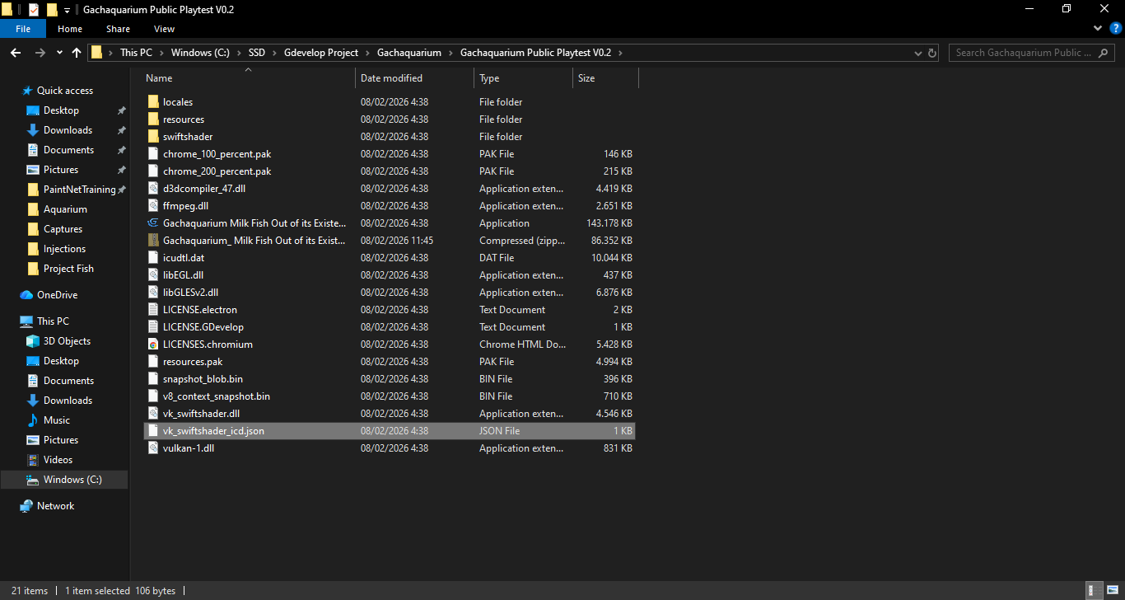Click the LICENSES.chromium Chrome HTML icon
Viewport: 1125px width, 600px height.
coord(152,345)
